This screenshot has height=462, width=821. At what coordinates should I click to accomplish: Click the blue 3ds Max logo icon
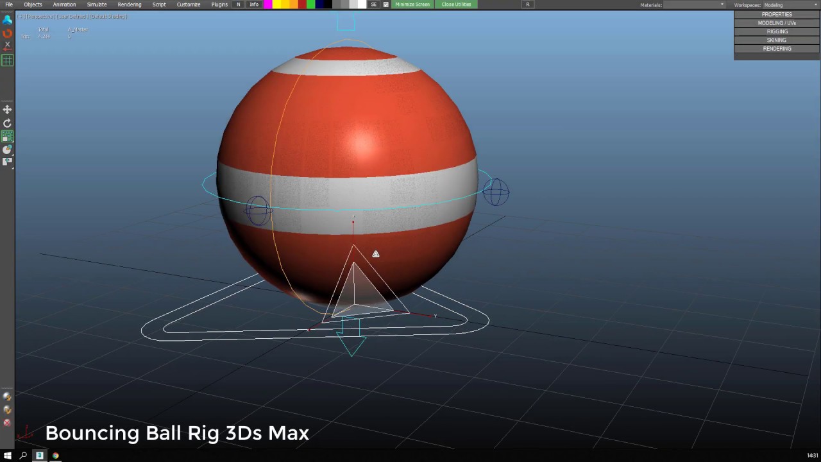click(7, 20)
